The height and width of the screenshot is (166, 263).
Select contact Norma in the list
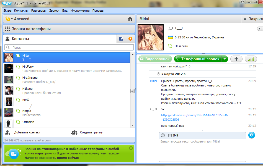pos(67,113)
